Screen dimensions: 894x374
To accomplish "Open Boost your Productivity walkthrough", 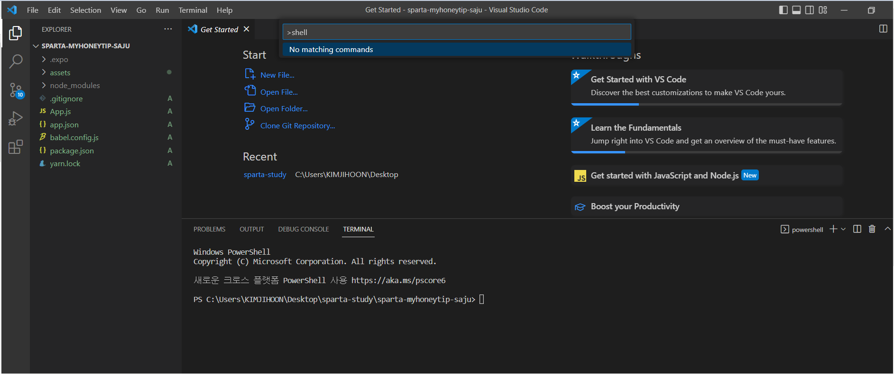I will tap(707, 206).
